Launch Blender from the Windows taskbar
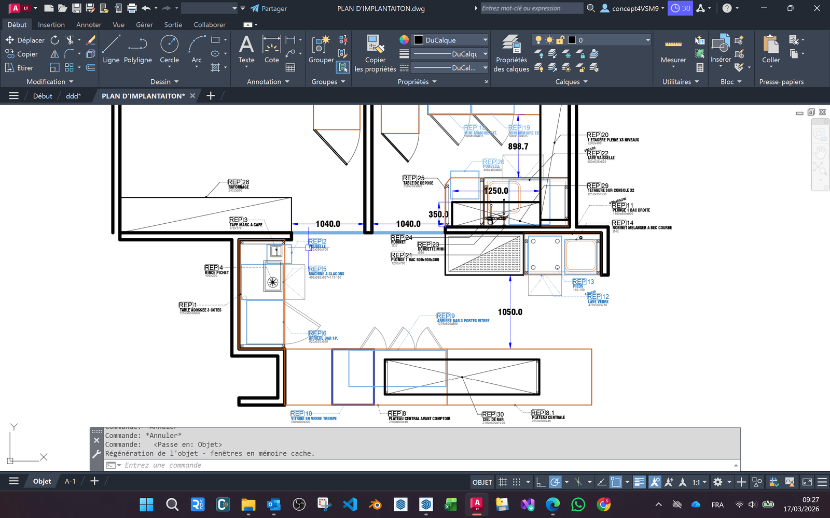Screen dimensions: 830x518 pyautogui.click(x=375, y=504)
